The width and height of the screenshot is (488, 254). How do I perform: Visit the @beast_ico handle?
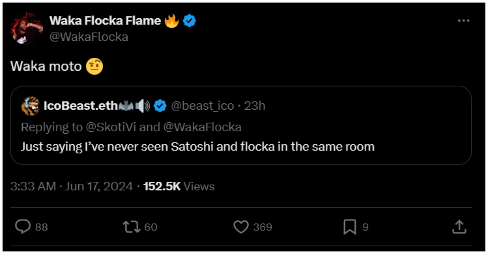click(202, 106)
